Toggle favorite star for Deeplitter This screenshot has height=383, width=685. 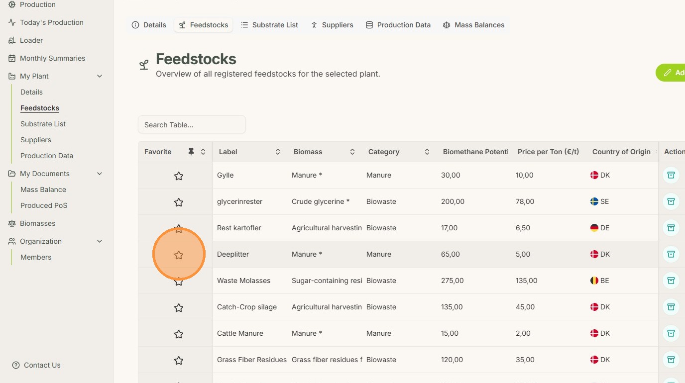179,255
